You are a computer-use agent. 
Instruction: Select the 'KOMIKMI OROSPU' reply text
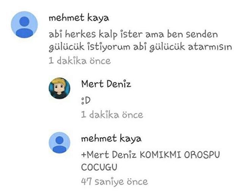[x=180, y=155]
